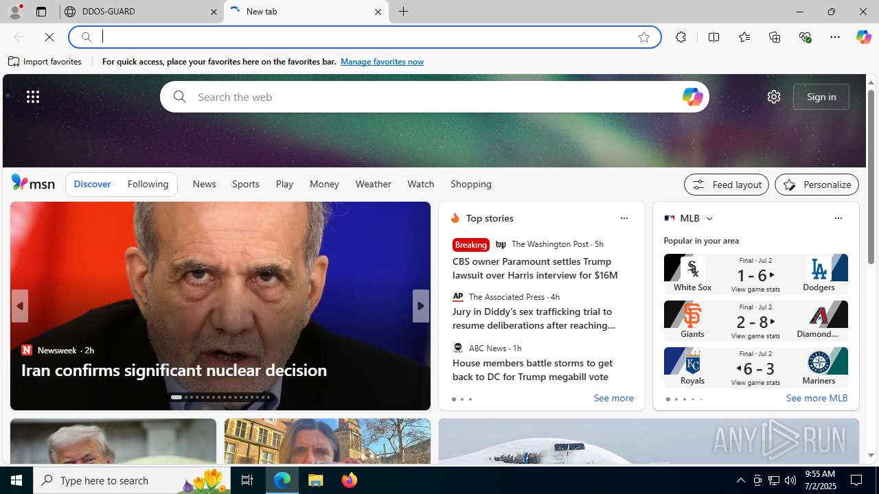Go to the msn logo home
The height and width of the screenshot is (494, 879).
coord(33,183)
